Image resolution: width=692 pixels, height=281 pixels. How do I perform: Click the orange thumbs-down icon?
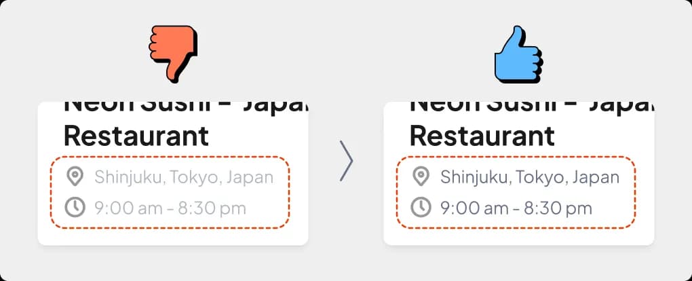click(174, 54)
